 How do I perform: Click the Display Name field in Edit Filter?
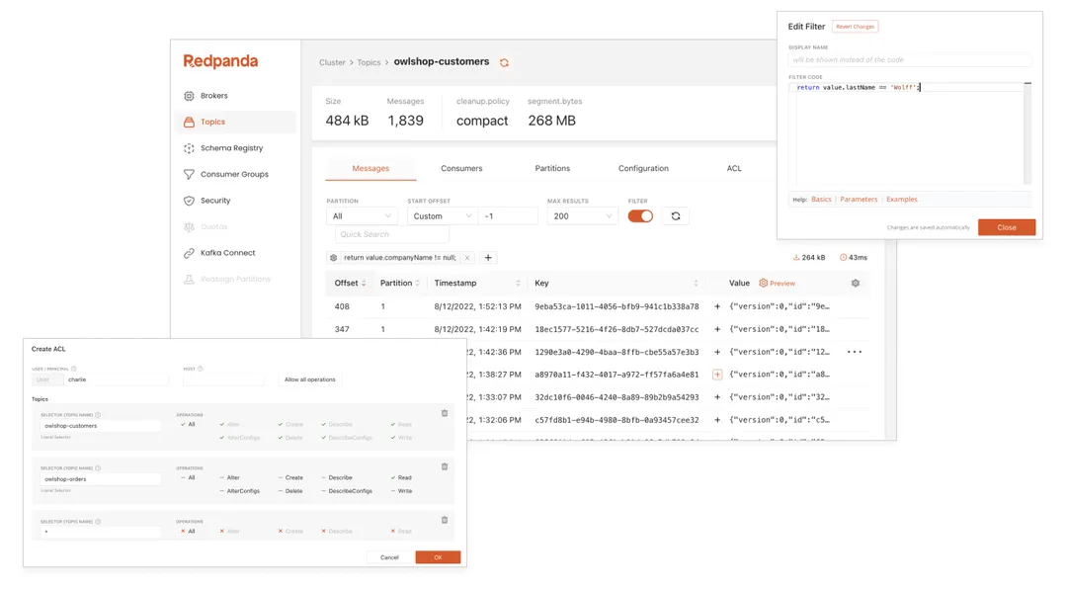coord(910,60)
